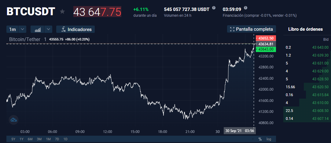The image size is (331, 143).
Task: Click the fullscreen expand arrows icon
Action: coord(232,29)
